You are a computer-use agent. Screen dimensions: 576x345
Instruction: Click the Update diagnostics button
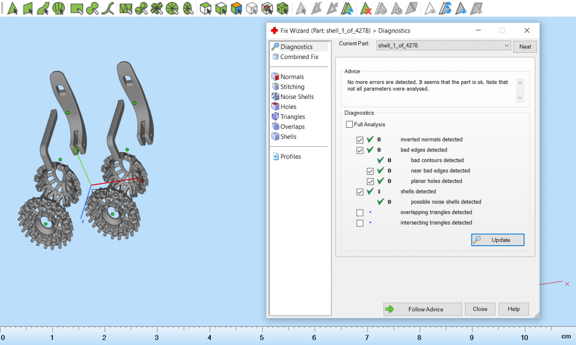(x=498, y=240)
